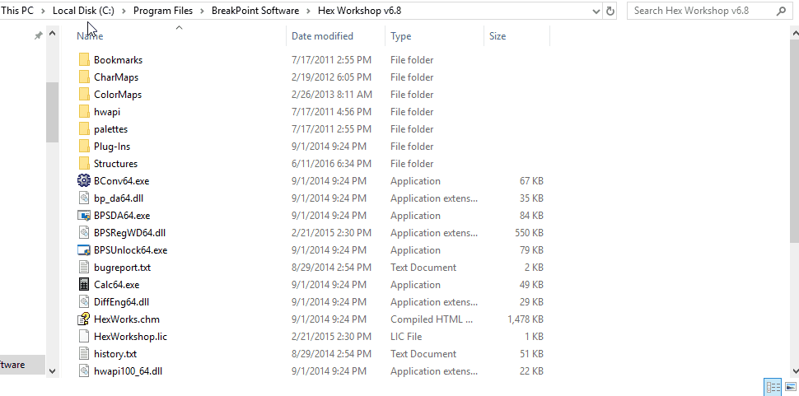This screenshot has height=396, width=799.
Task: Select HexWorkshop.lic file name
Action: pos(130,337)
